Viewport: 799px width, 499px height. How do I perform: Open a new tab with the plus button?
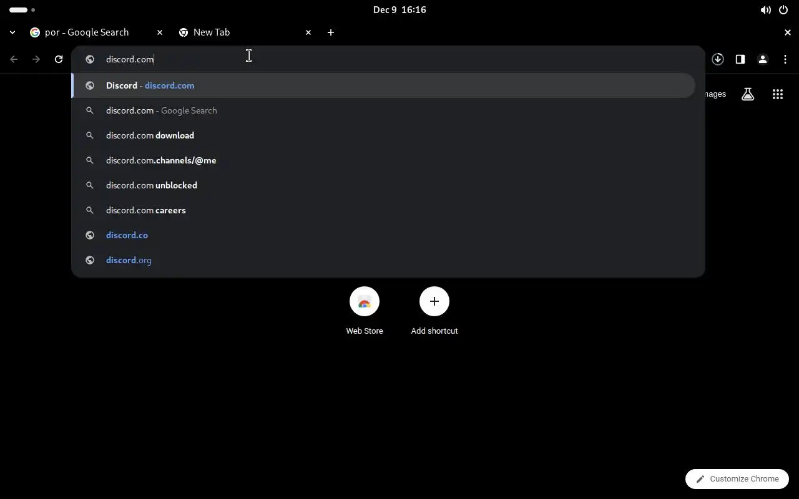[x=331, y=32]
